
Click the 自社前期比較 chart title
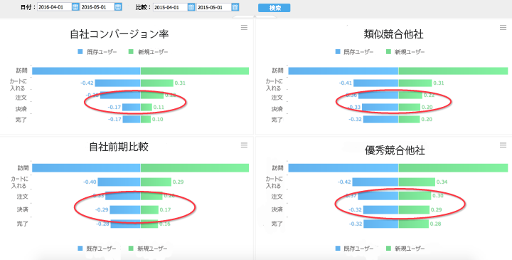click(x=119, y=147)
